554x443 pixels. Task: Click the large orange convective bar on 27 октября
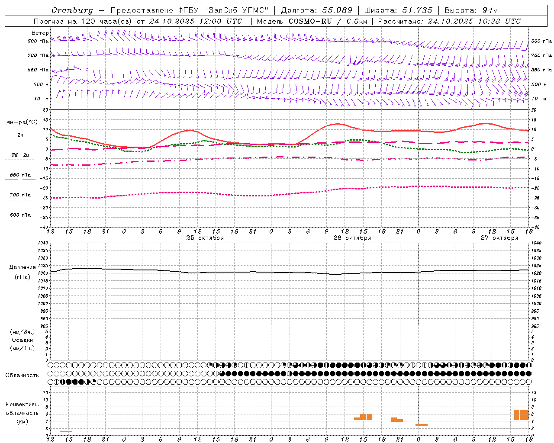pyautogui.click(x=522, y=415)
